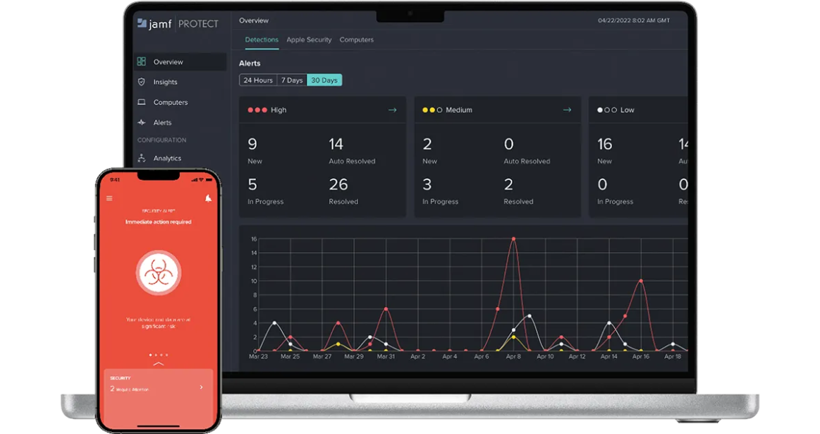Click the Insights shield icon
Screen dimensions: 820x434
[x=141, y=82]
